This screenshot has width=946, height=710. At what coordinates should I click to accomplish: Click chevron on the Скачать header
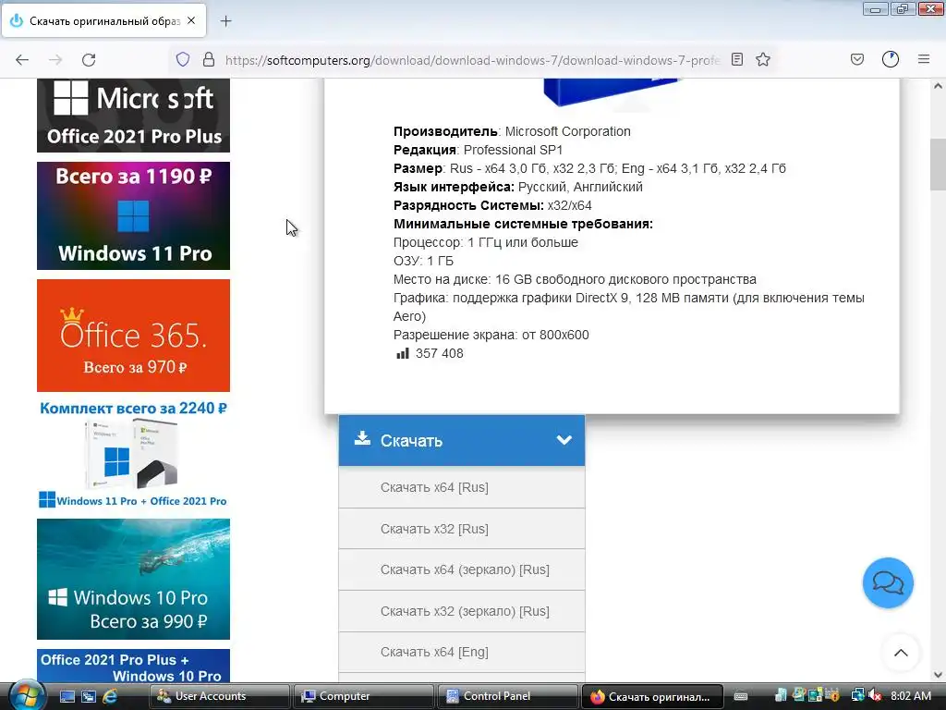564,440
